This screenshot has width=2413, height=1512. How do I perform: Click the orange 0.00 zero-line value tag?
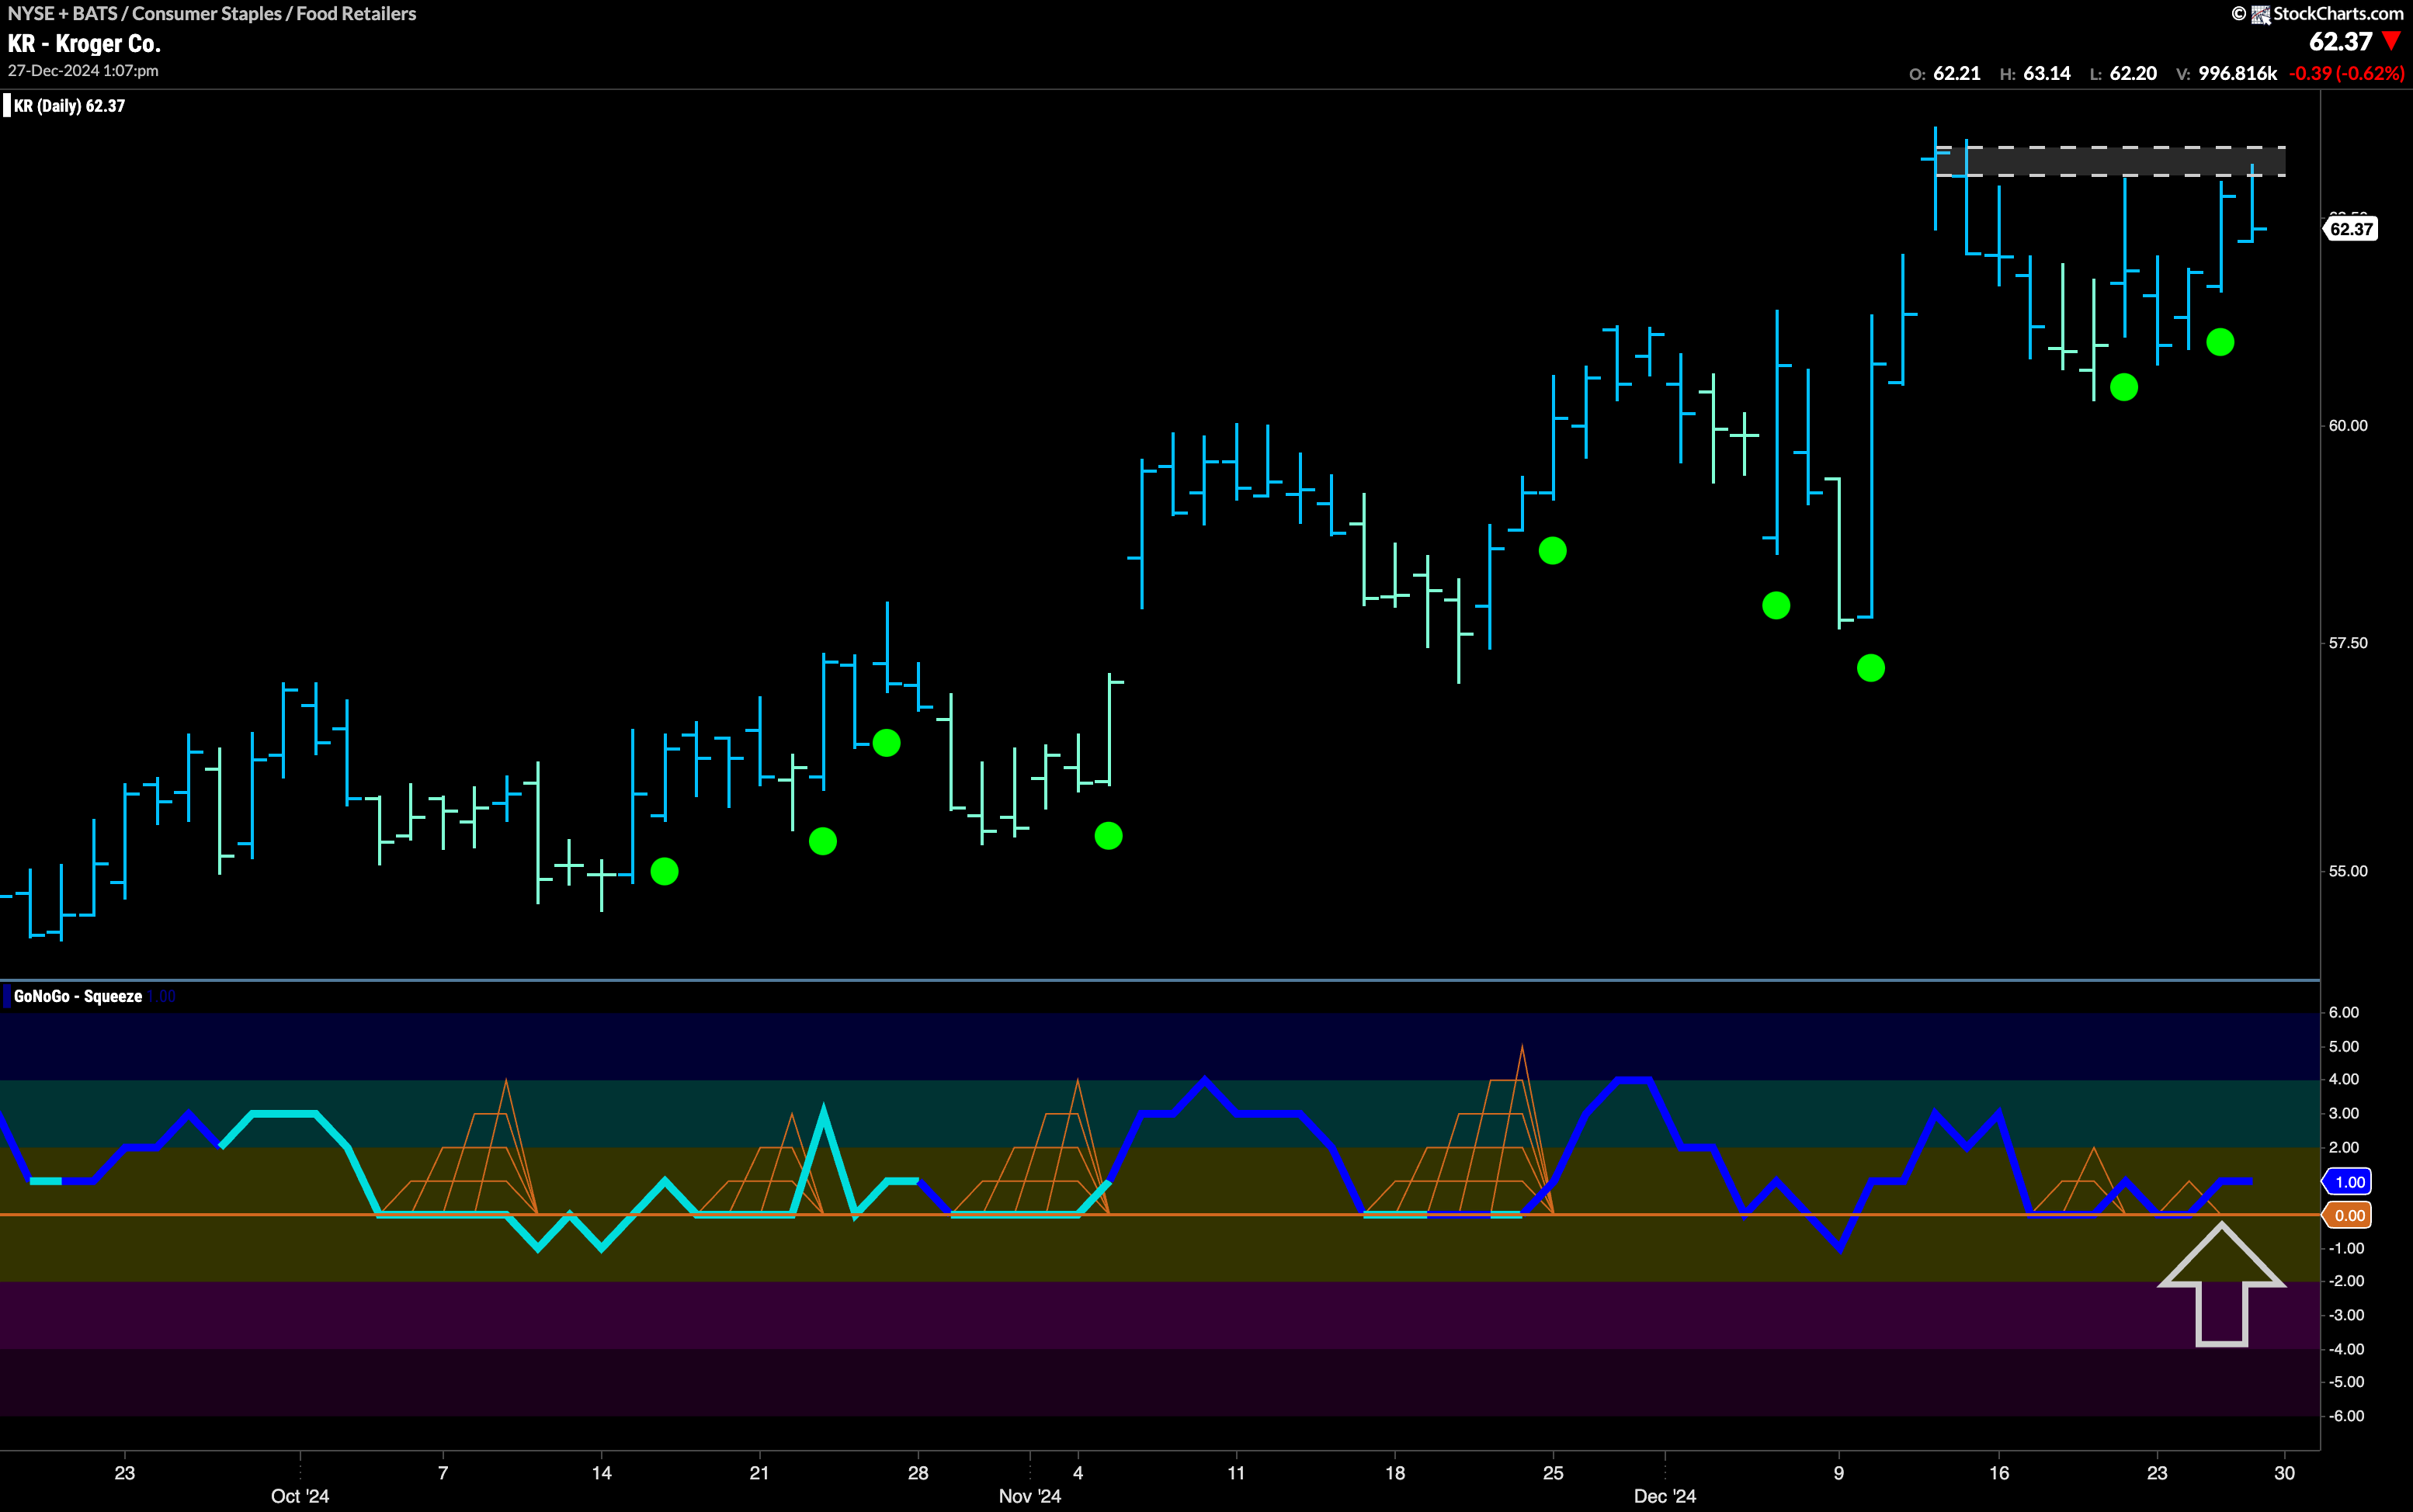pos(2348,1215)
